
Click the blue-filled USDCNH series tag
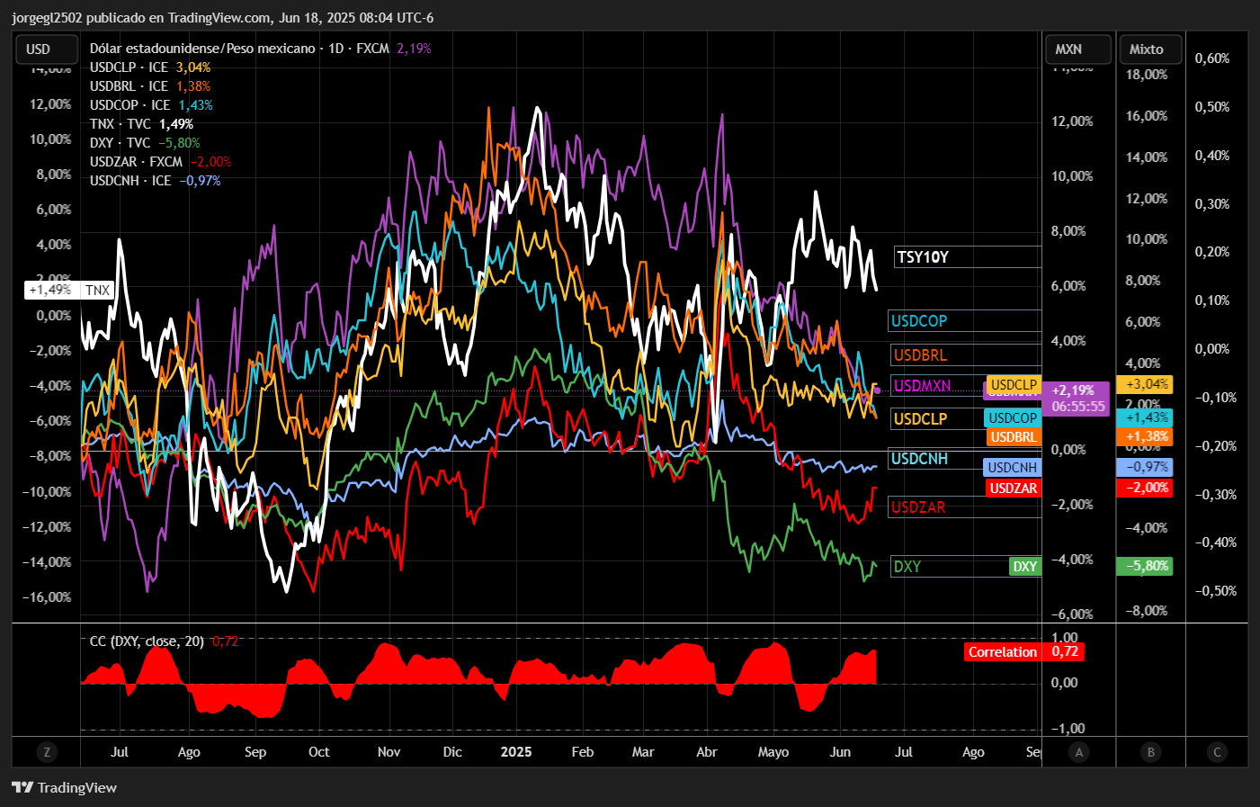tap(1013, 468)
